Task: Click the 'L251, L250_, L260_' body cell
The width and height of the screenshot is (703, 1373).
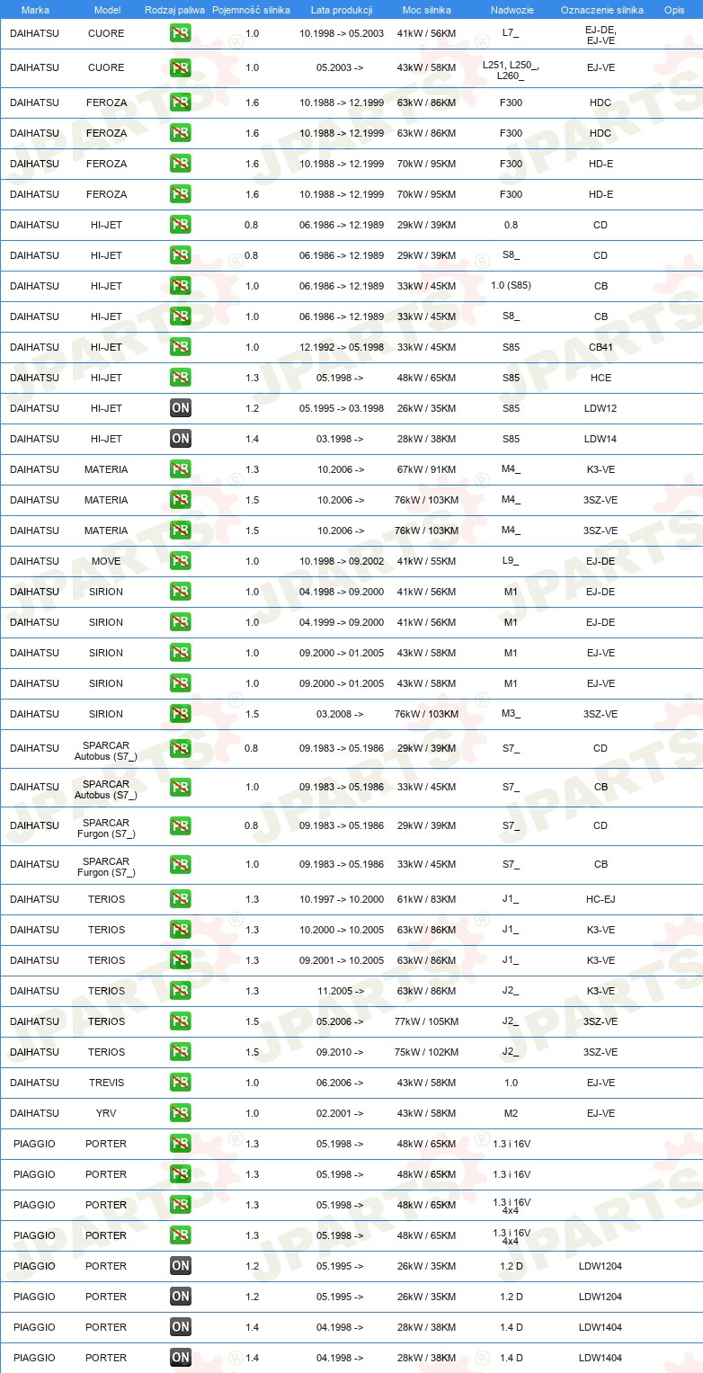Action: pos(511,70)
